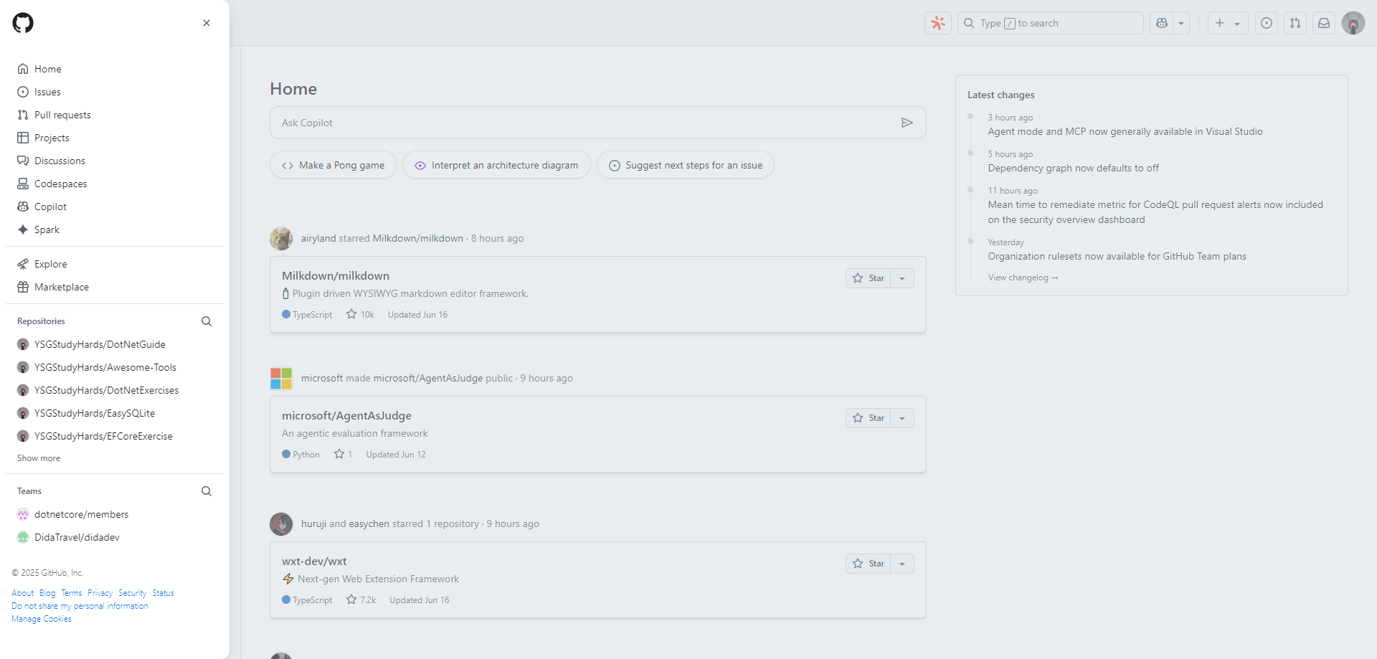Open Issues in the sidebar

click(115, 92)
